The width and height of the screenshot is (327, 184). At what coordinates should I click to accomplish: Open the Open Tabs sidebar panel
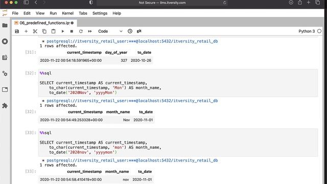coord(5,90)
